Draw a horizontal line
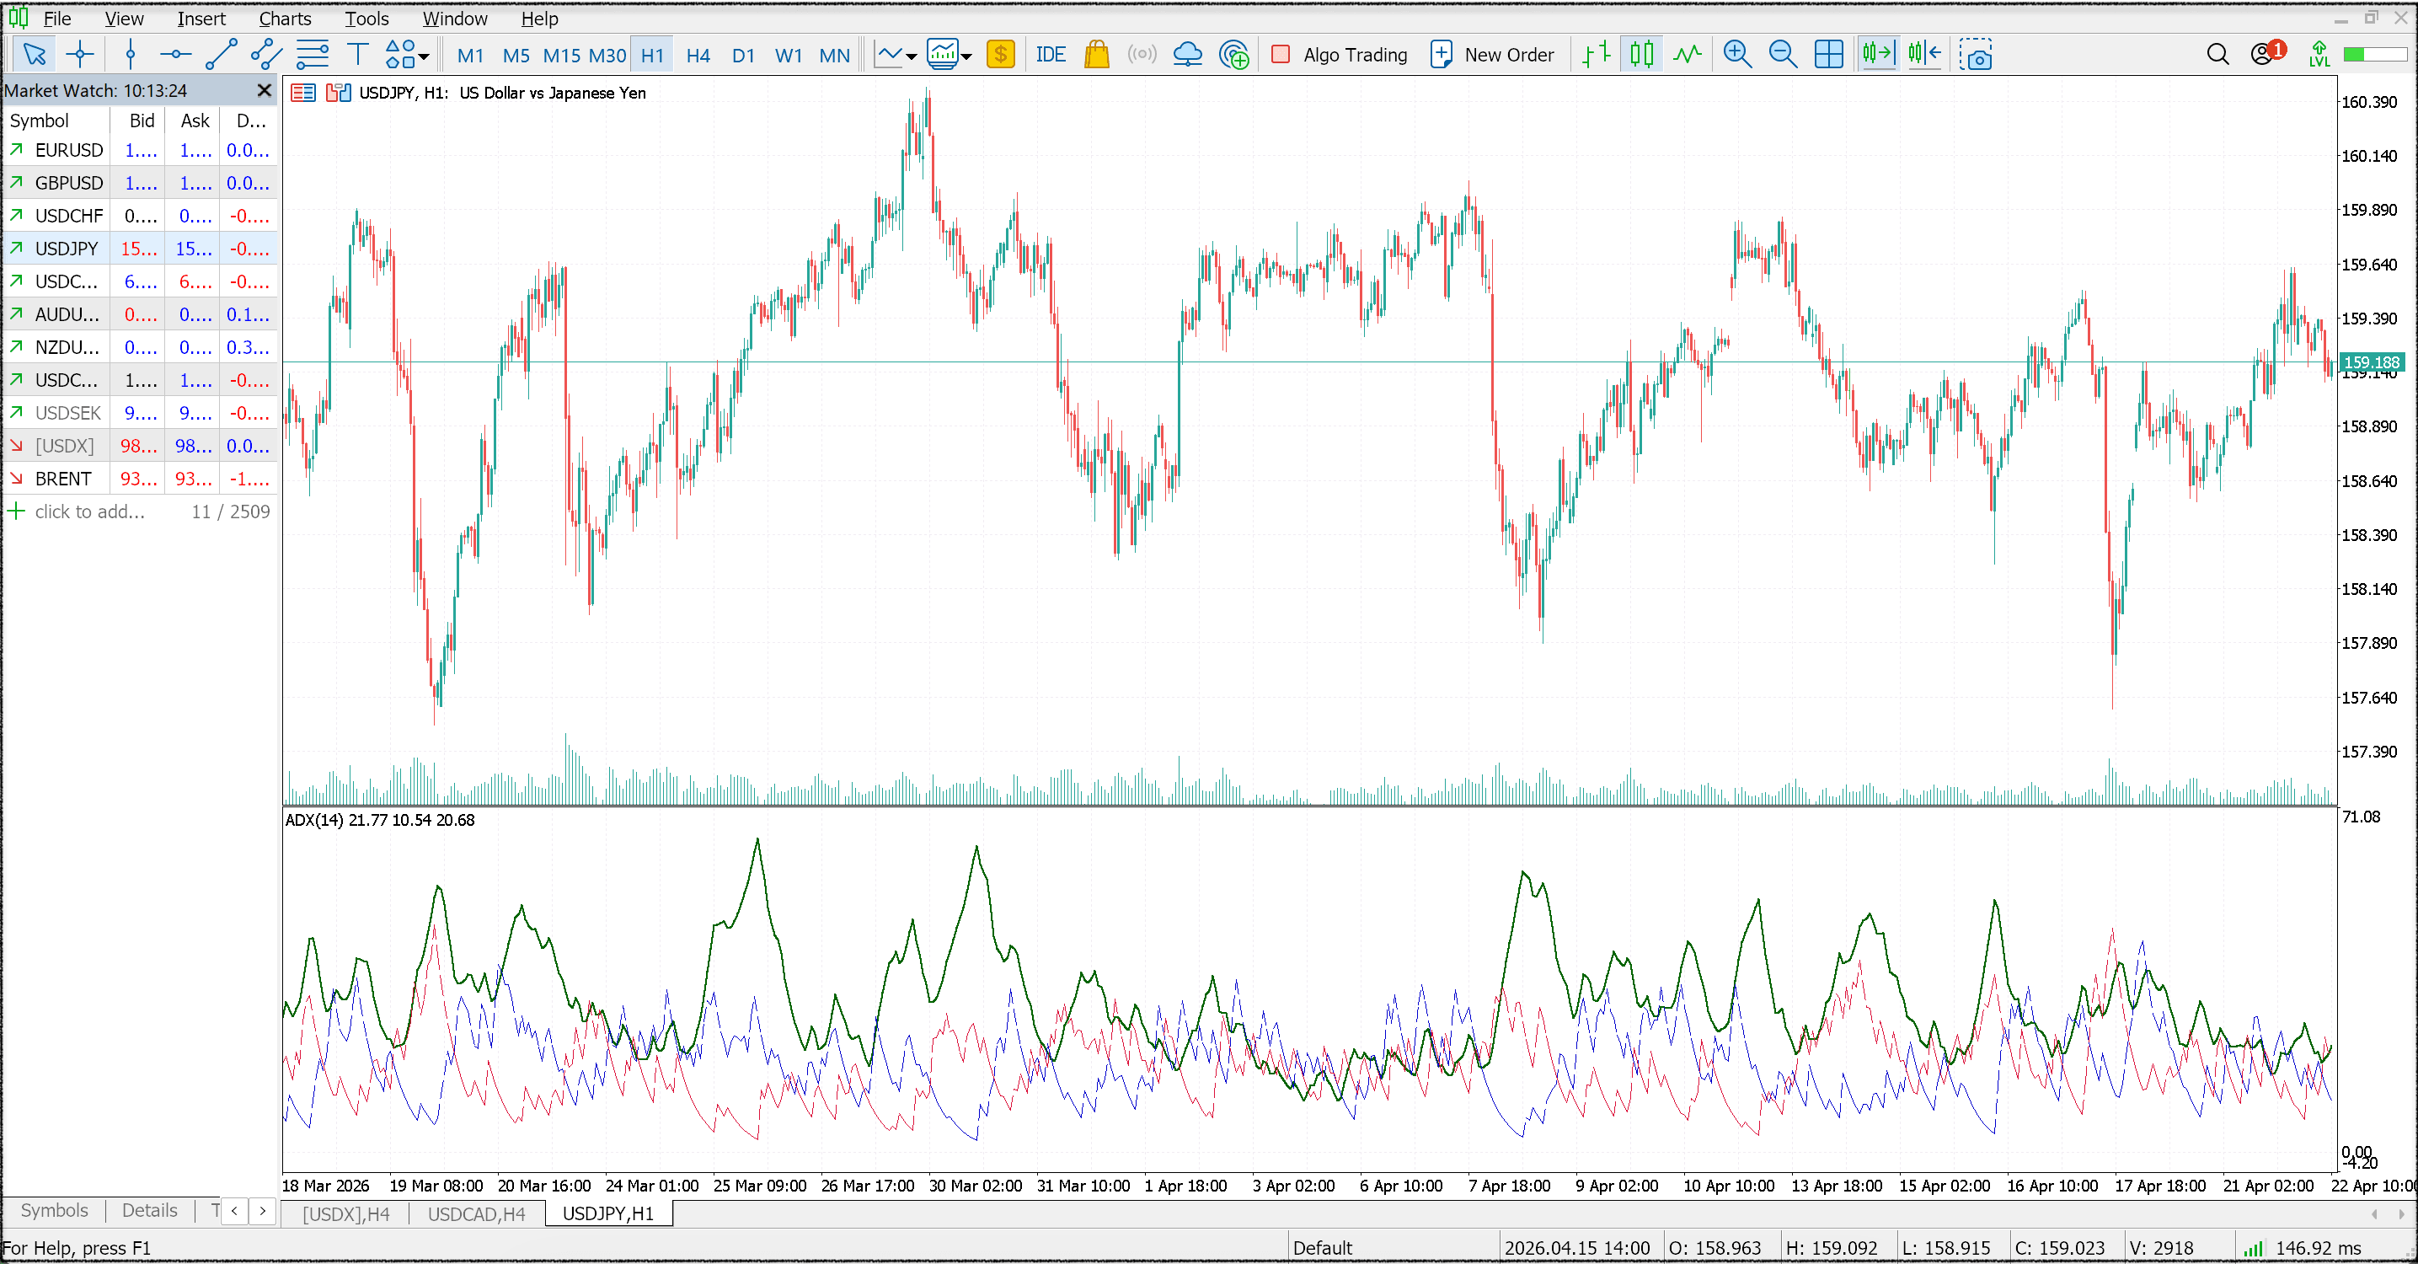The width and height of the screenshot is (2418, 1264). pos(174,55)
